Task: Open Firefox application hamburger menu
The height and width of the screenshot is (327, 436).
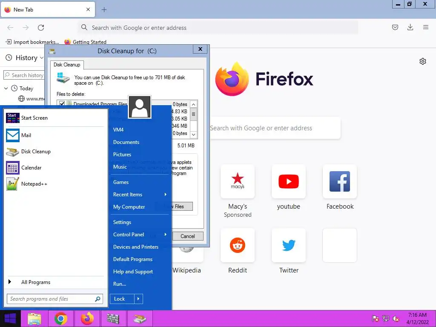Action: pyautogui.click(x=426, y=27)
